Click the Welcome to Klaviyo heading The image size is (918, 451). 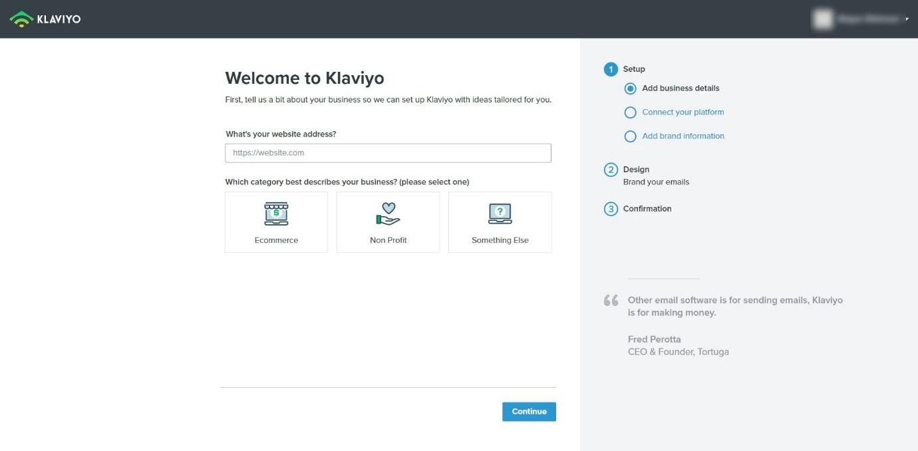tap(305, 78)
